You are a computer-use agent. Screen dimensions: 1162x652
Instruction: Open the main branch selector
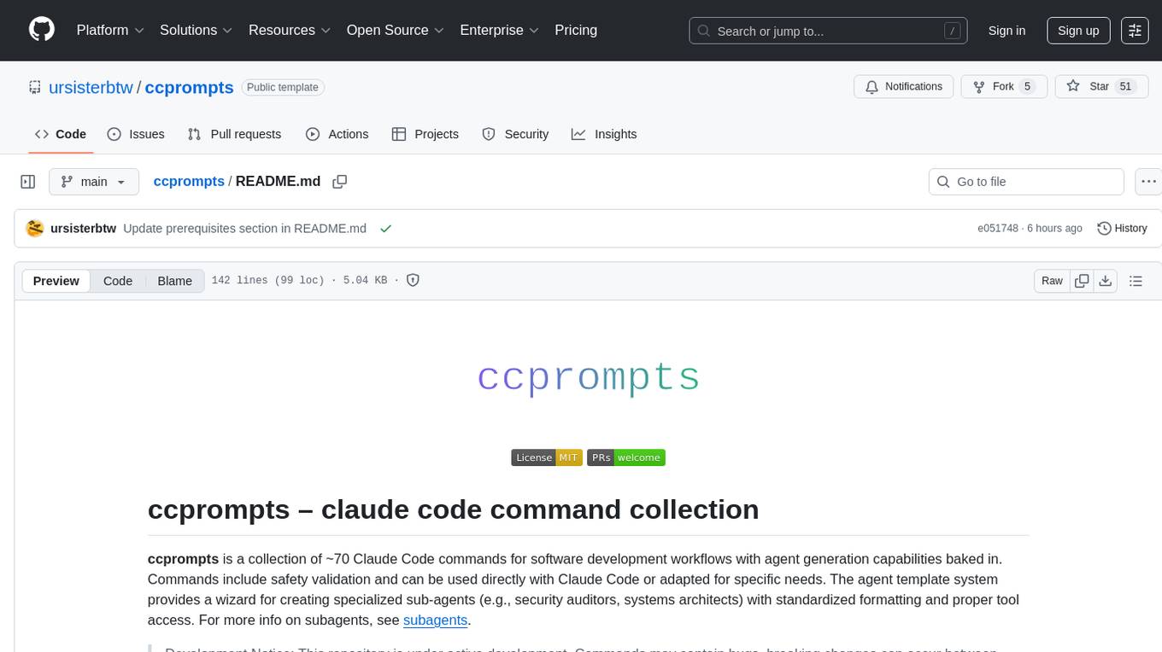(x=93, y=182)
